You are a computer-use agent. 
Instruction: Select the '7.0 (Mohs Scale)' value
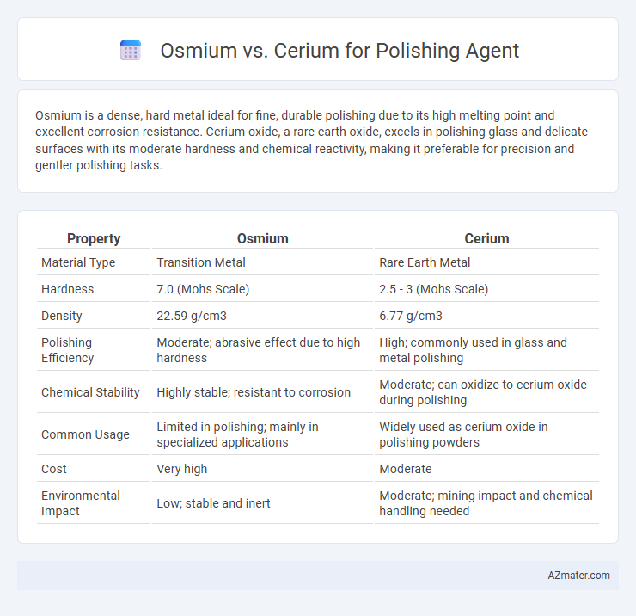tap(203, 289)
